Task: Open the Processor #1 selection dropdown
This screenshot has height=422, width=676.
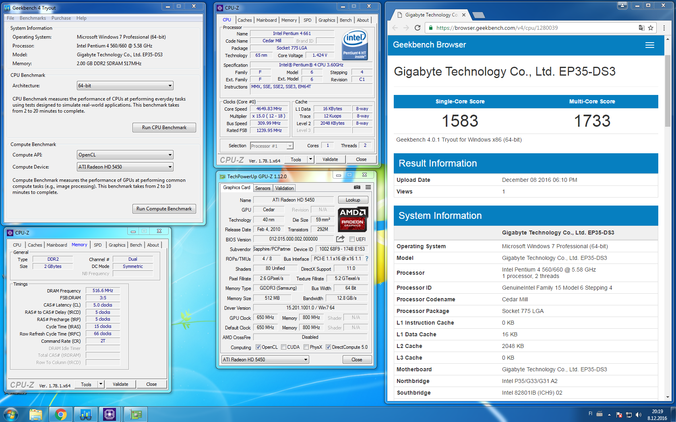Action: click(x=272, y=146)
